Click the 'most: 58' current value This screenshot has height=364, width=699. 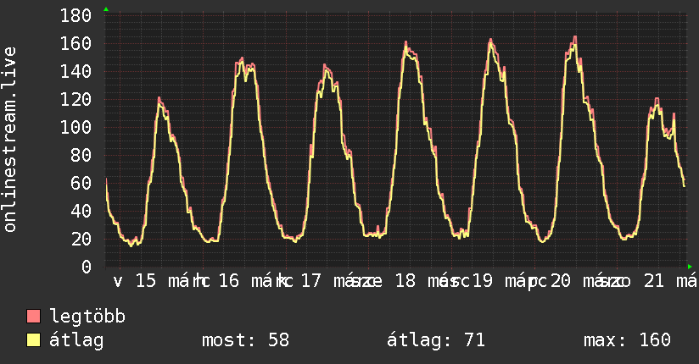pos(246,340)
